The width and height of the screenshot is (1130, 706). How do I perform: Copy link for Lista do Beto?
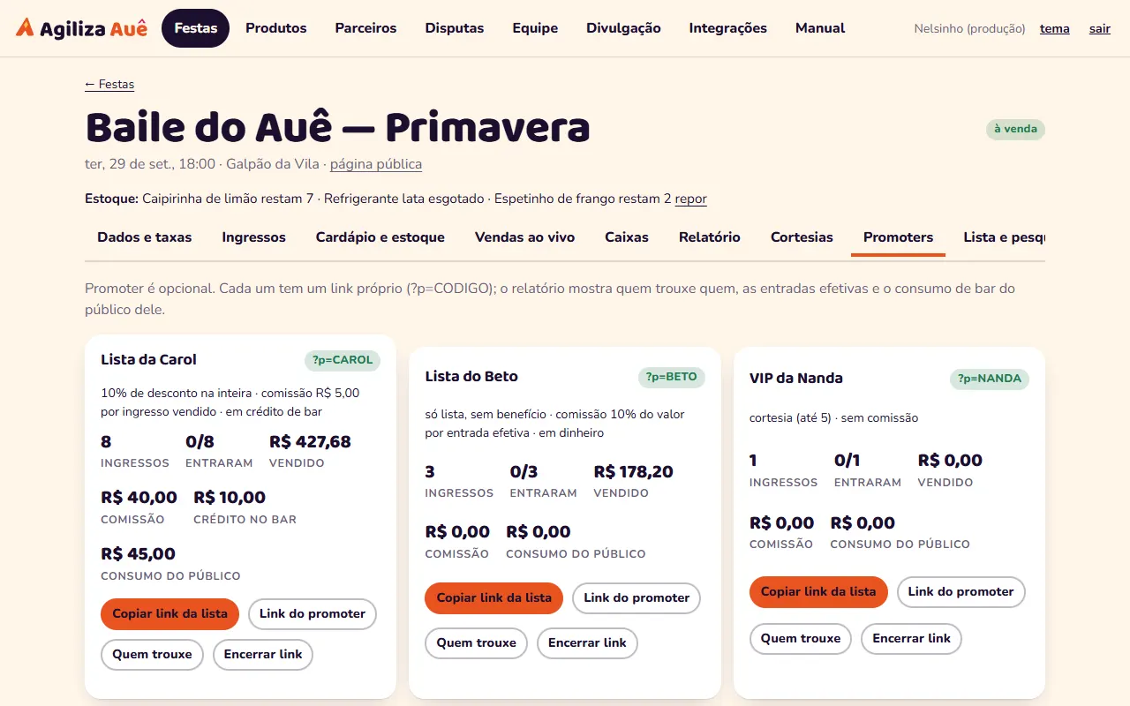(494, 597)
